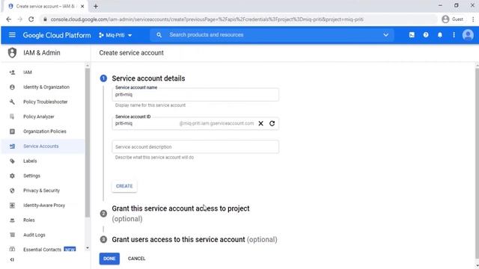479x269 pixels.
Task: Click the IAM person-add icon
Action: click(x=12, y=72)
